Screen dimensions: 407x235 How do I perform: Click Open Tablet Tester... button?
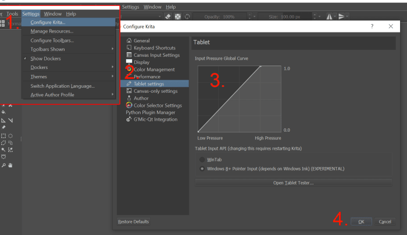[293, 183]
